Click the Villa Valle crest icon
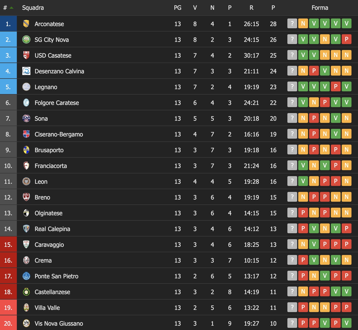358x330 pixels. (26, 308)
